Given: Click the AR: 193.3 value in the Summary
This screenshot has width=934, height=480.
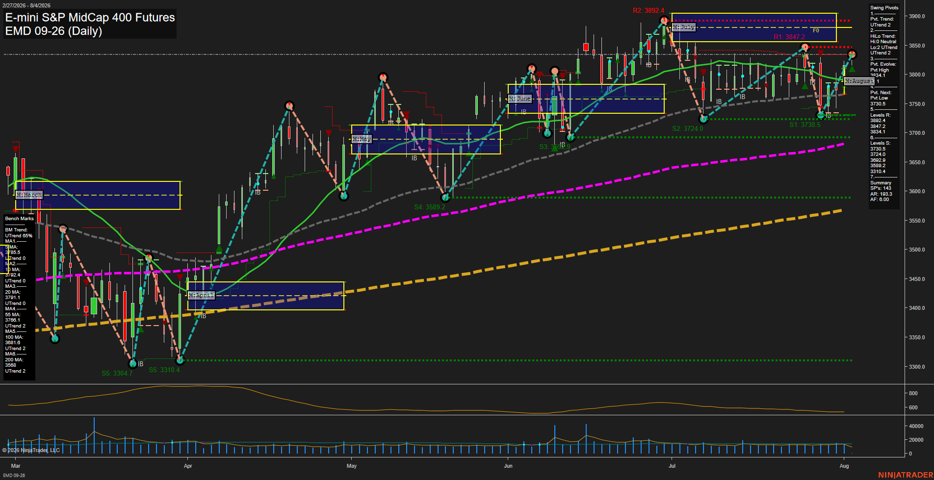Looking at the screenshot, I should pos(882,194).
